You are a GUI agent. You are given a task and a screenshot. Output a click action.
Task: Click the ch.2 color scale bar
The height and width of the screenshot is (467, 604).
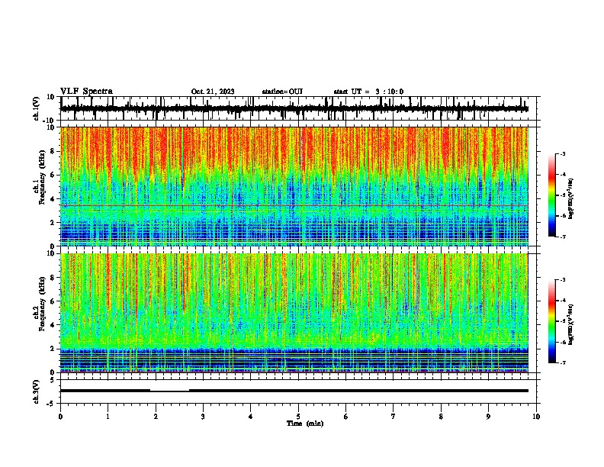[551, 321]
